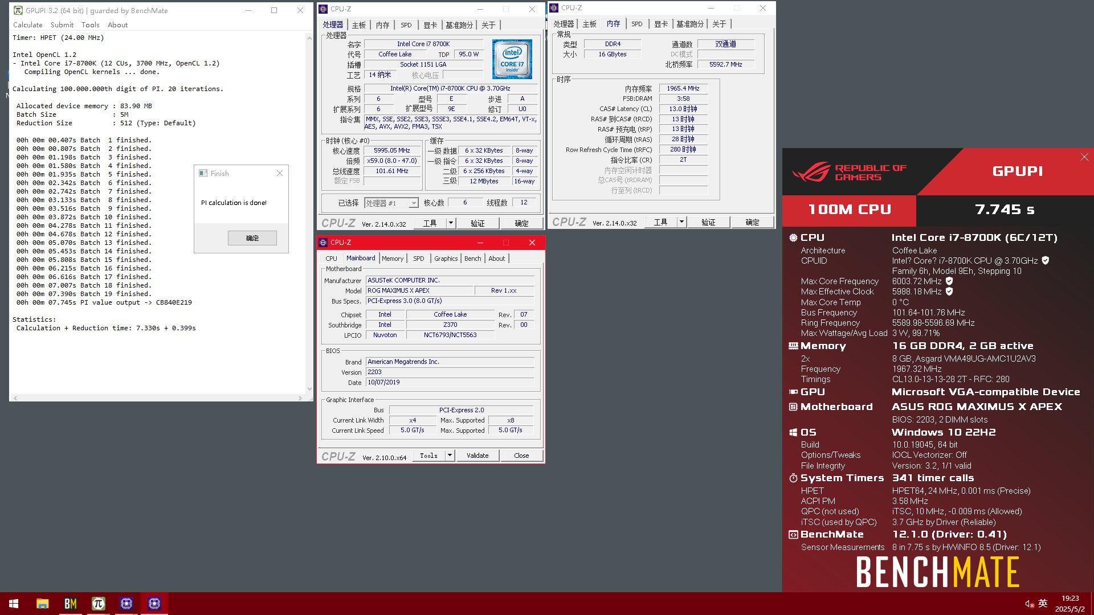The image size is (1094, 615).
Task: Open CPU tab in English CPU-Z window
Action: pos(331,259)
